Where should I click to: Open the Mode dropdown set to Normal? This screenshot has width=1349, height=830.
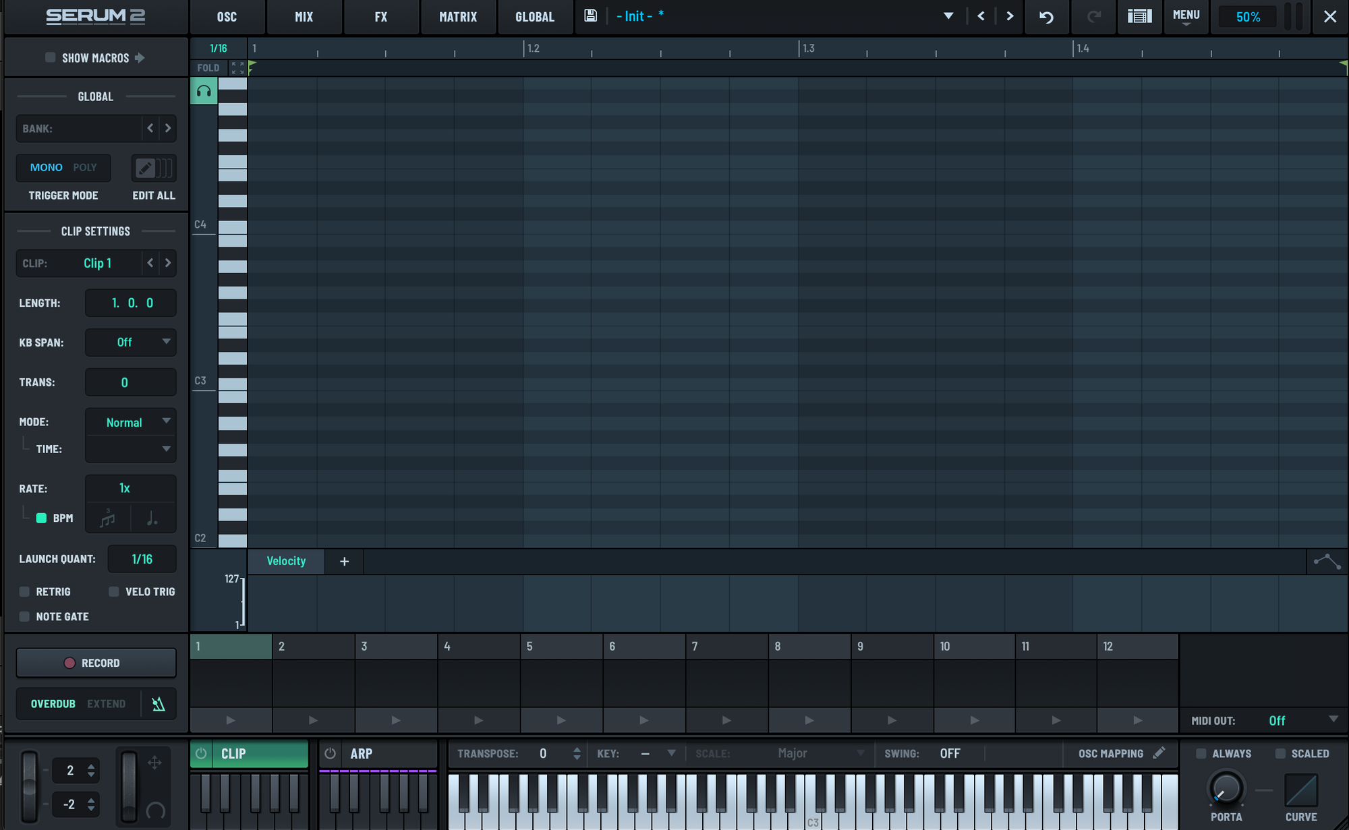tap(131, 423)
